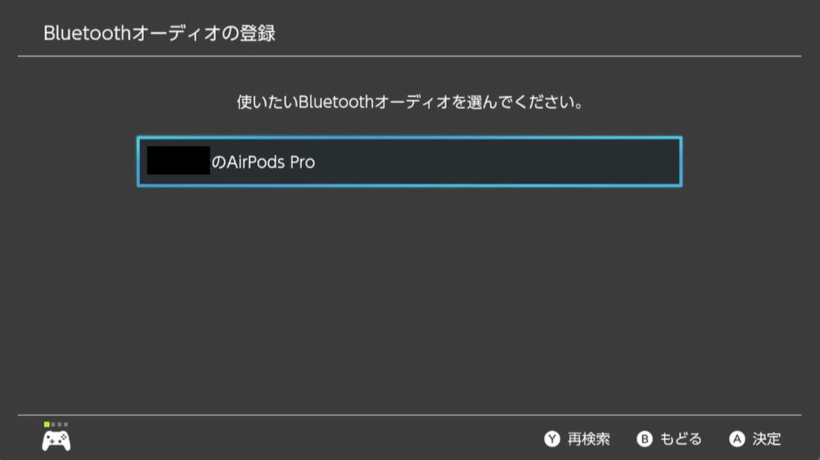Click the 使いたいBluetoothオーディオを選んでください instruction text
The image size is (820, 460).
(410, 102)
